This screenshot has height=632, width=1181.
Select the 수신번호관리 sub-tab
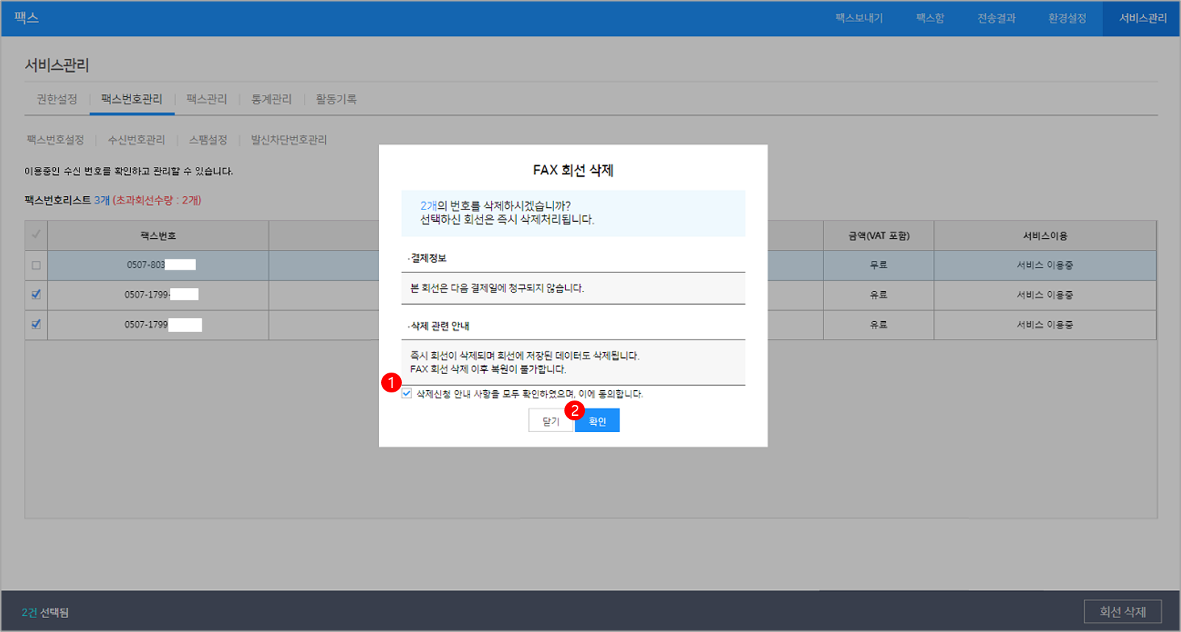click(x=136, y=140)
